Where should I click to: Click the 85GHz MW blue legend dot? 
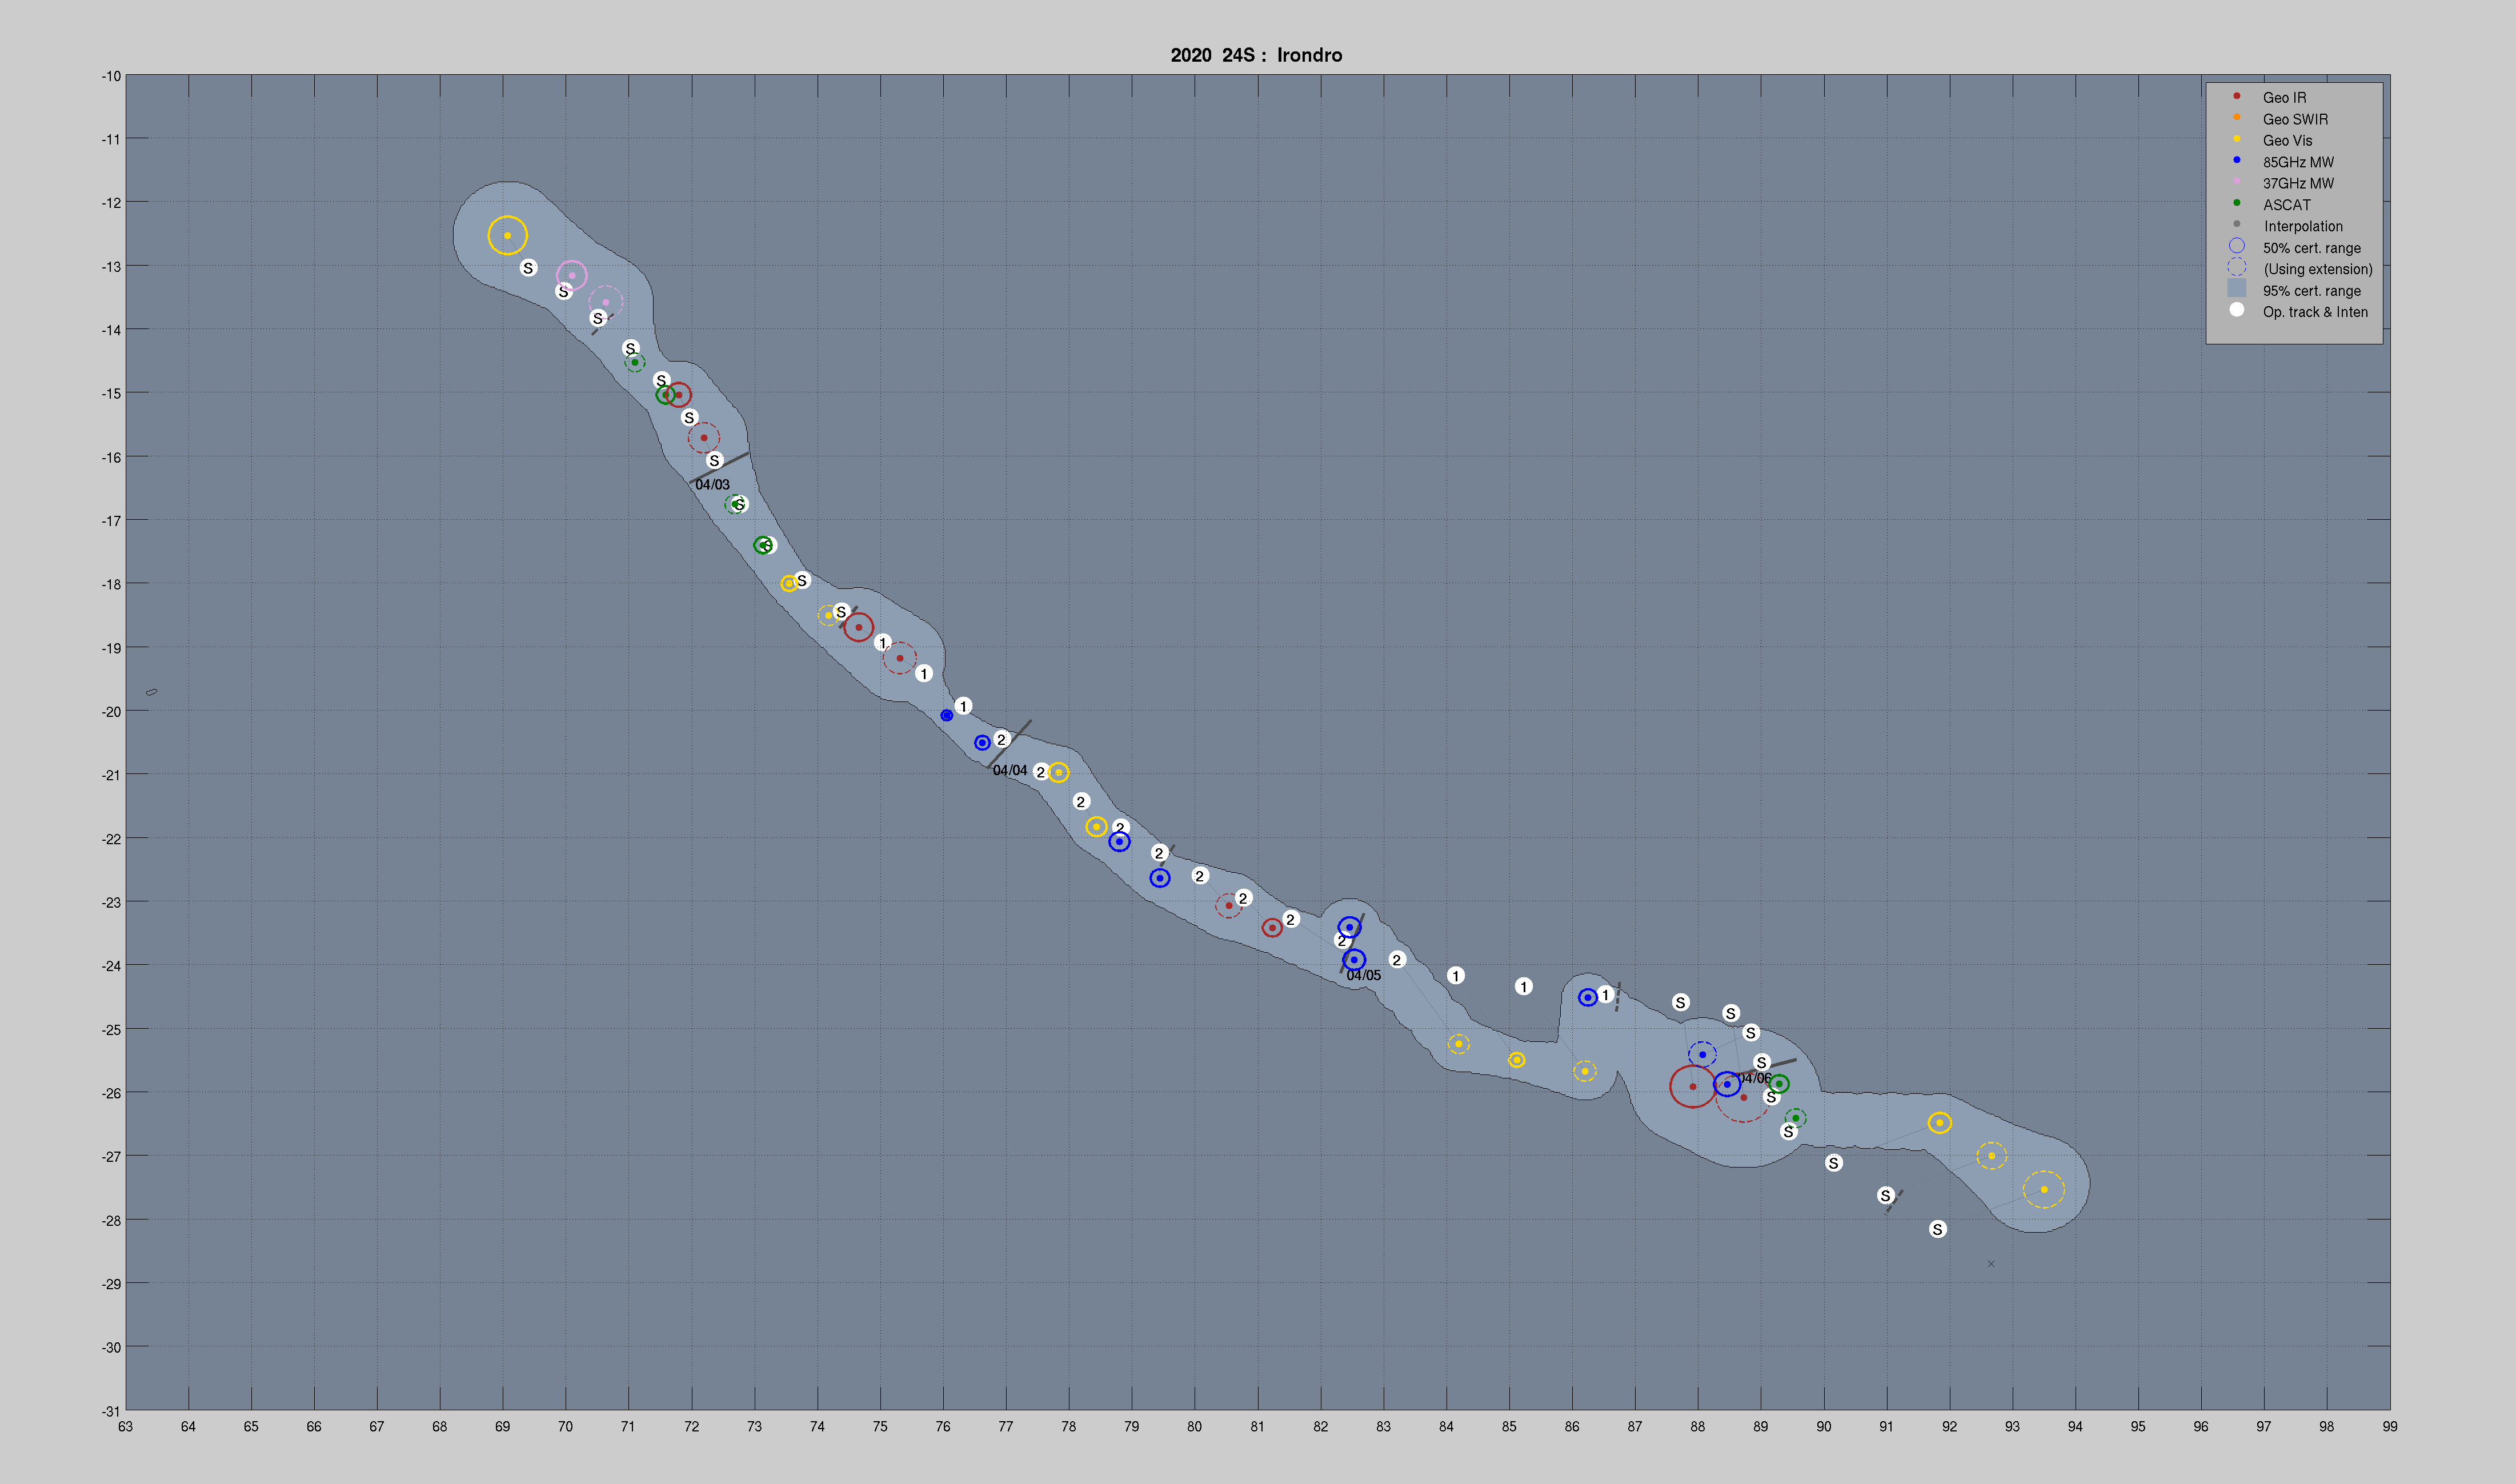[2236, 160]
